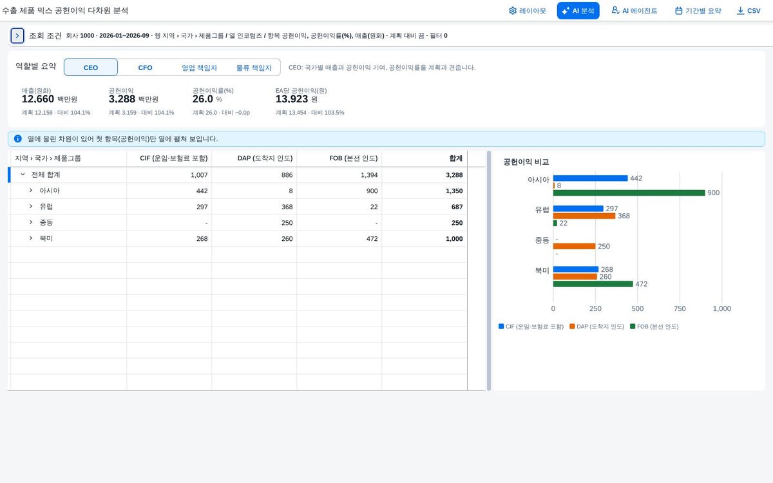Expand the 유럽 region row
Screen dimensions: 773x483
[x=31, y=207]
